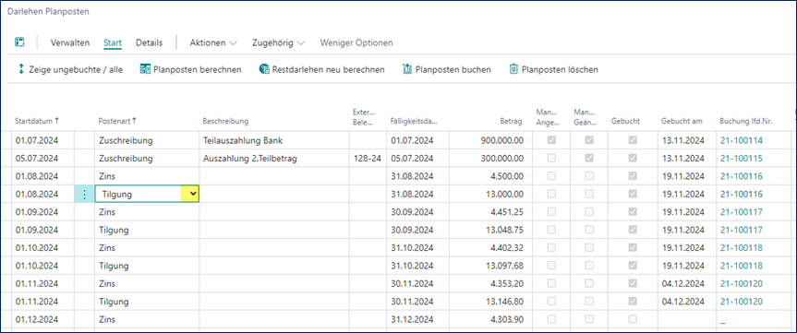The width and height of the screenshot is (797, 333).
Task: Click the Tilgung entry dated 01.11.2024
Action: 114,302
